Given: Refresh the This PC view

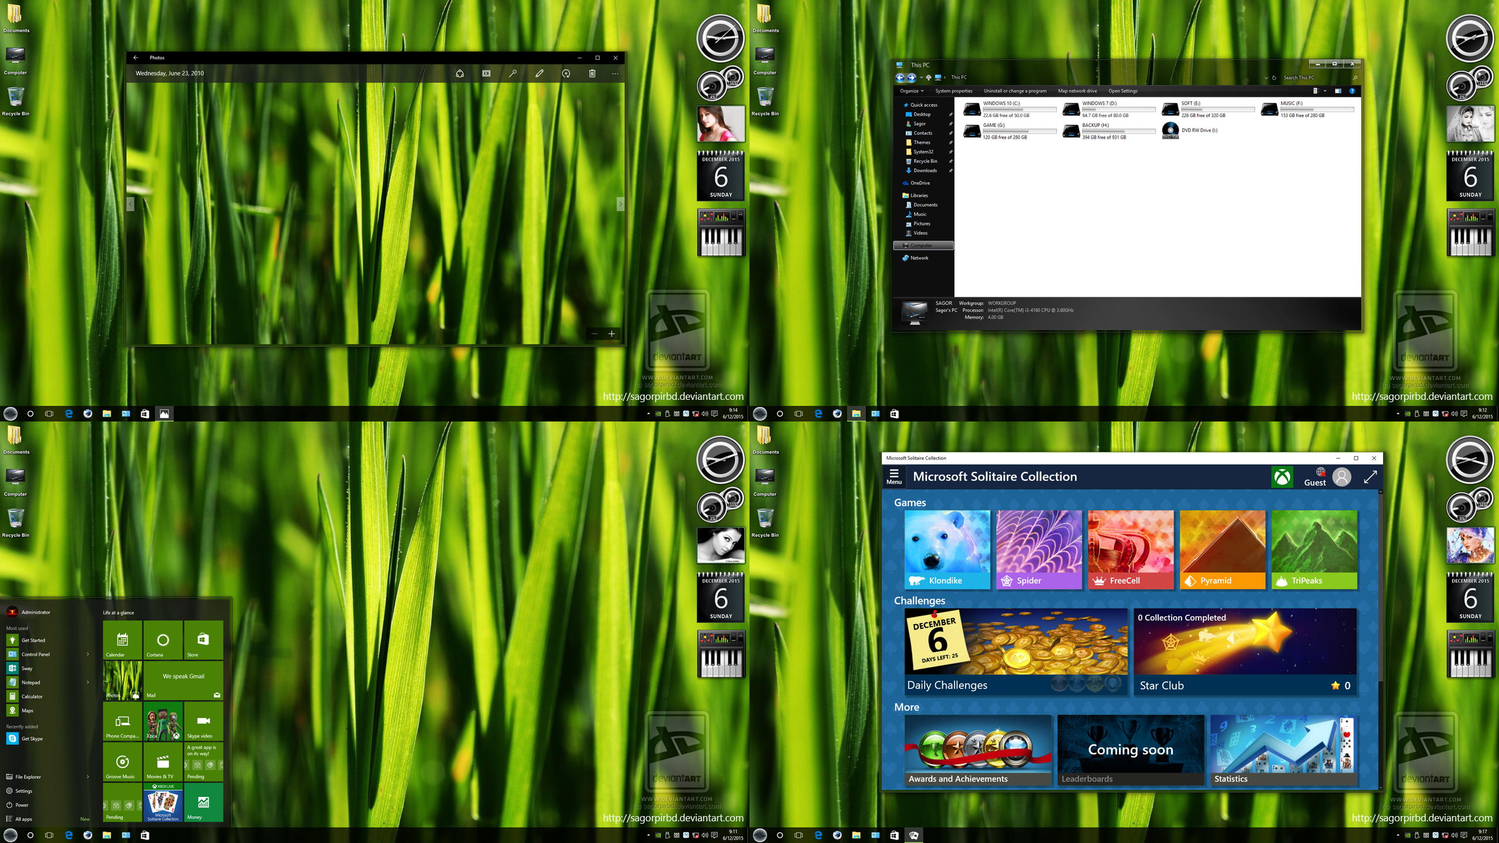Looking at the screenshot, I should (x=1274, y=77).
